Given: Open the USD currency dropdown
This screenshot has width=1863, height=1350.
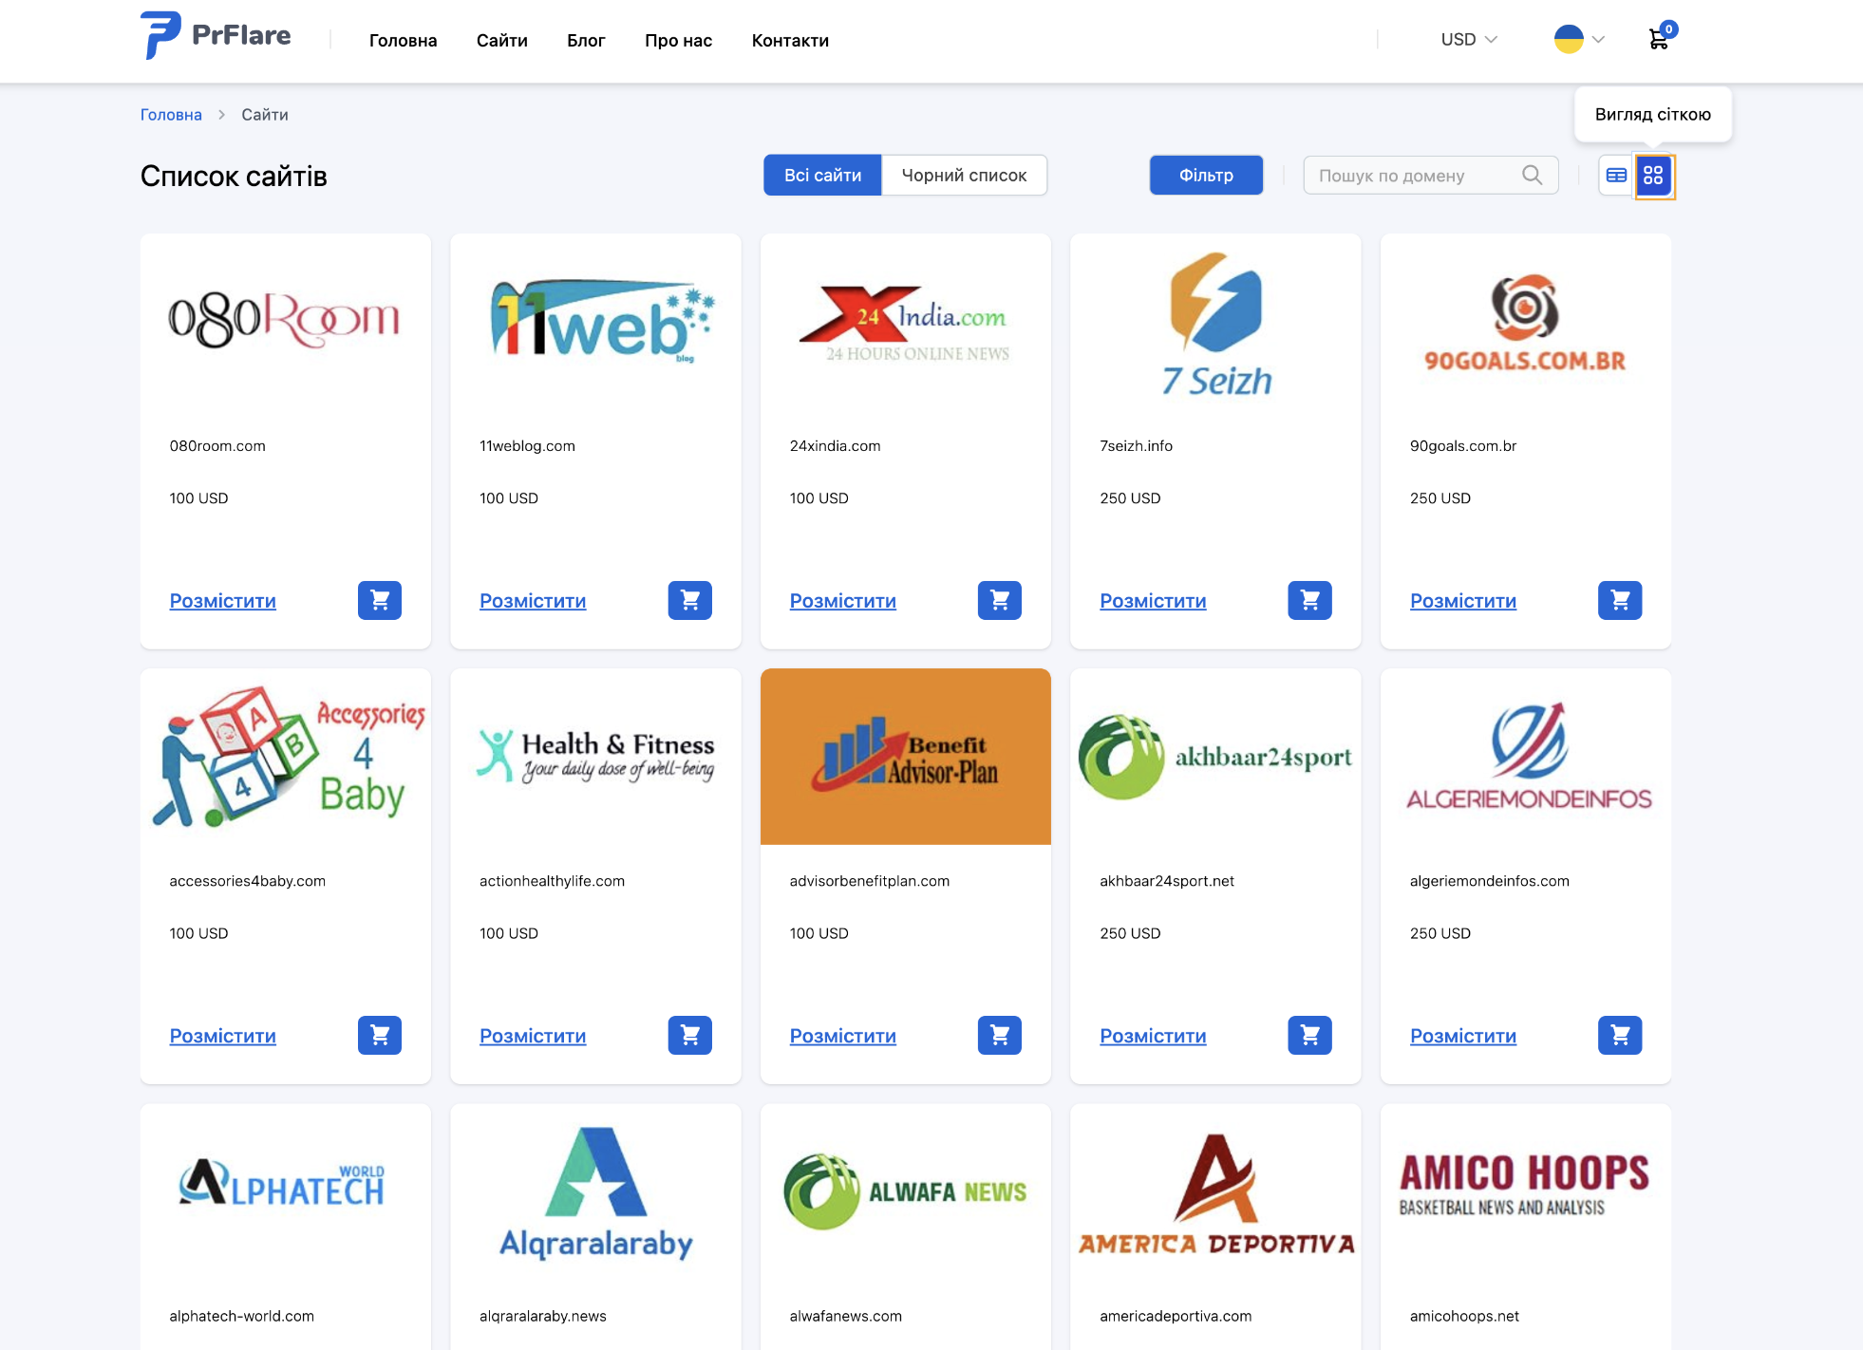Looking at the screenshot, I should click(1468, 40).
